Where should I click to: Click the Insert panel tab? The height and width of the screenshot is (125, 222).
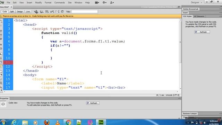(185, 13)
